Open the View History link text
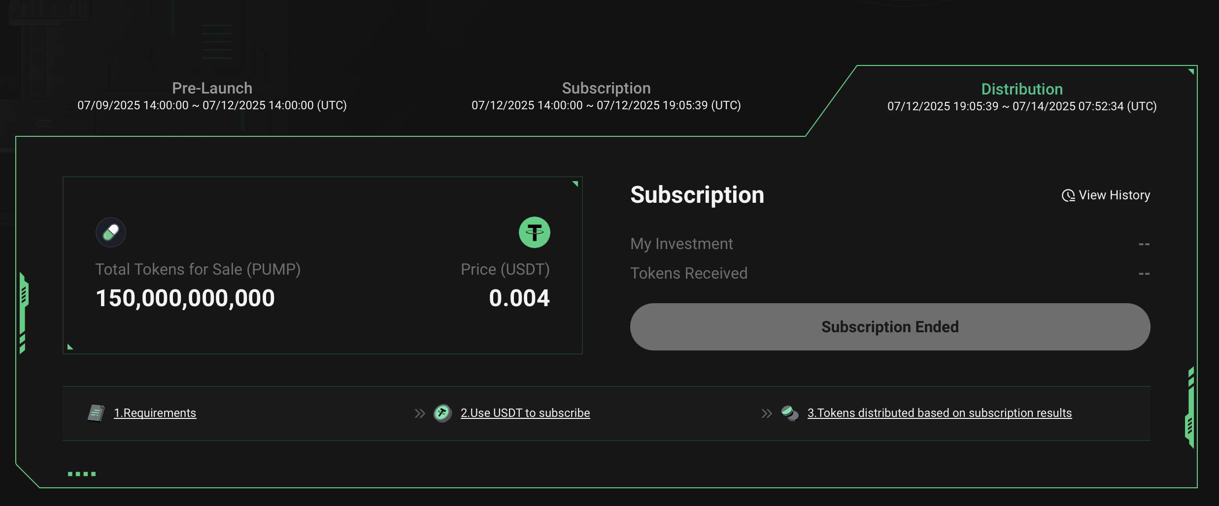 pos(1114,195)
